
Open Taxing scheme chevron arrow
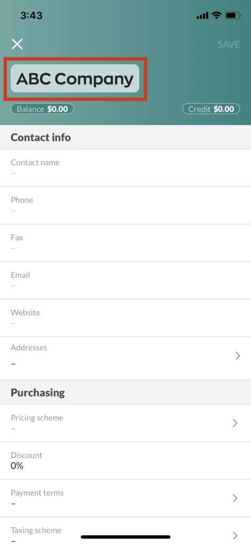235,534
